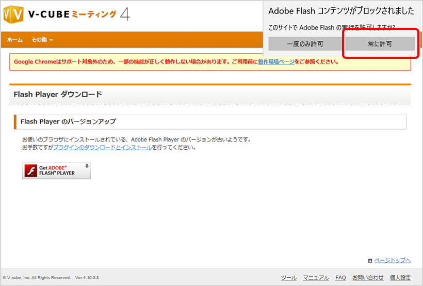Click the Ver.4.10.3.8 version text
Viewport: 423px width, 286px height.
click(87, 278)
